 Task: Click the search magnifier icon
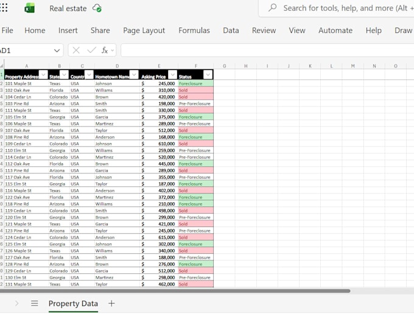273,8
